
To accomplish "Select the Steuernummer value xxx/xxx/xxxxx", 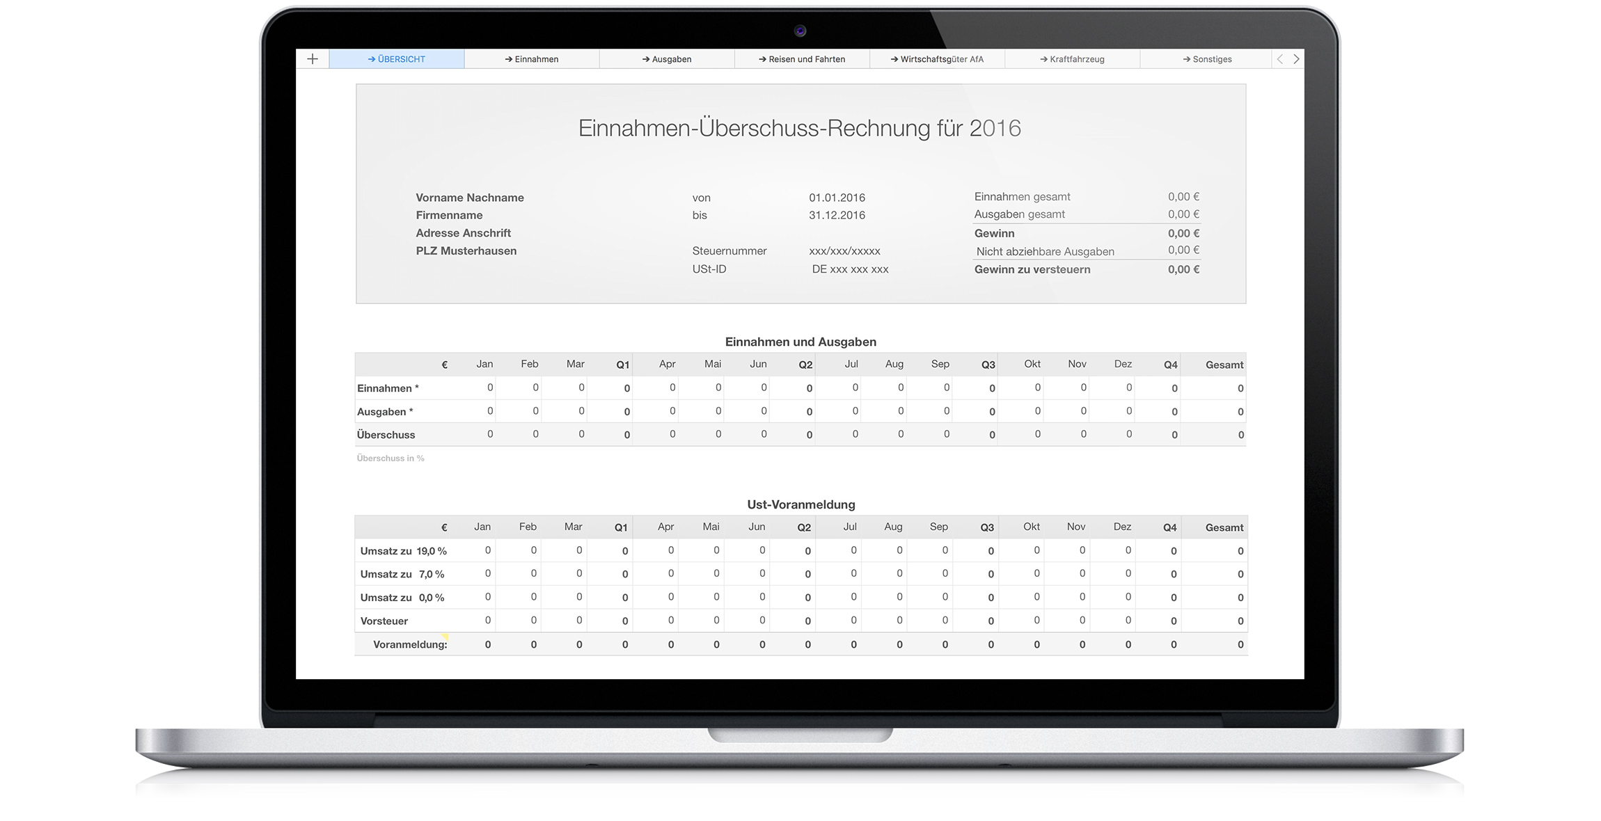I will tap(844, 251).
